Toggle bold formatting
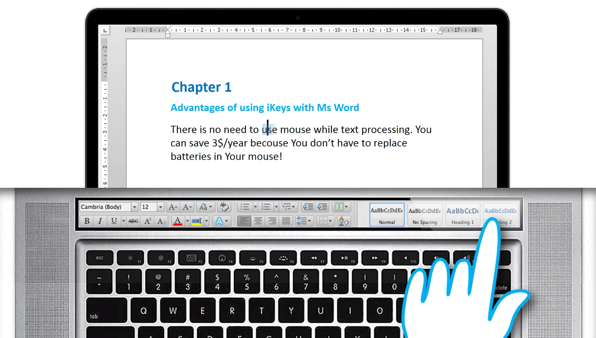 [x=87, y=221]
